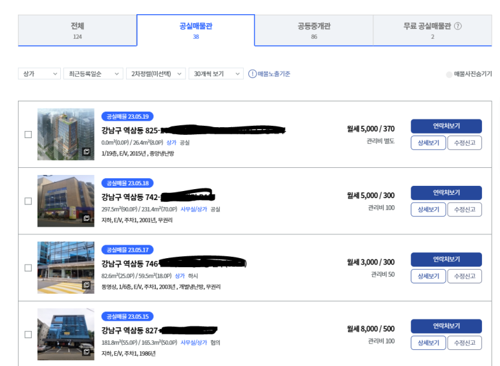This screenshot has height=366, width=500.
Task: Check the box for 역삼동 825 listing
Action: (x=28, y=134)
